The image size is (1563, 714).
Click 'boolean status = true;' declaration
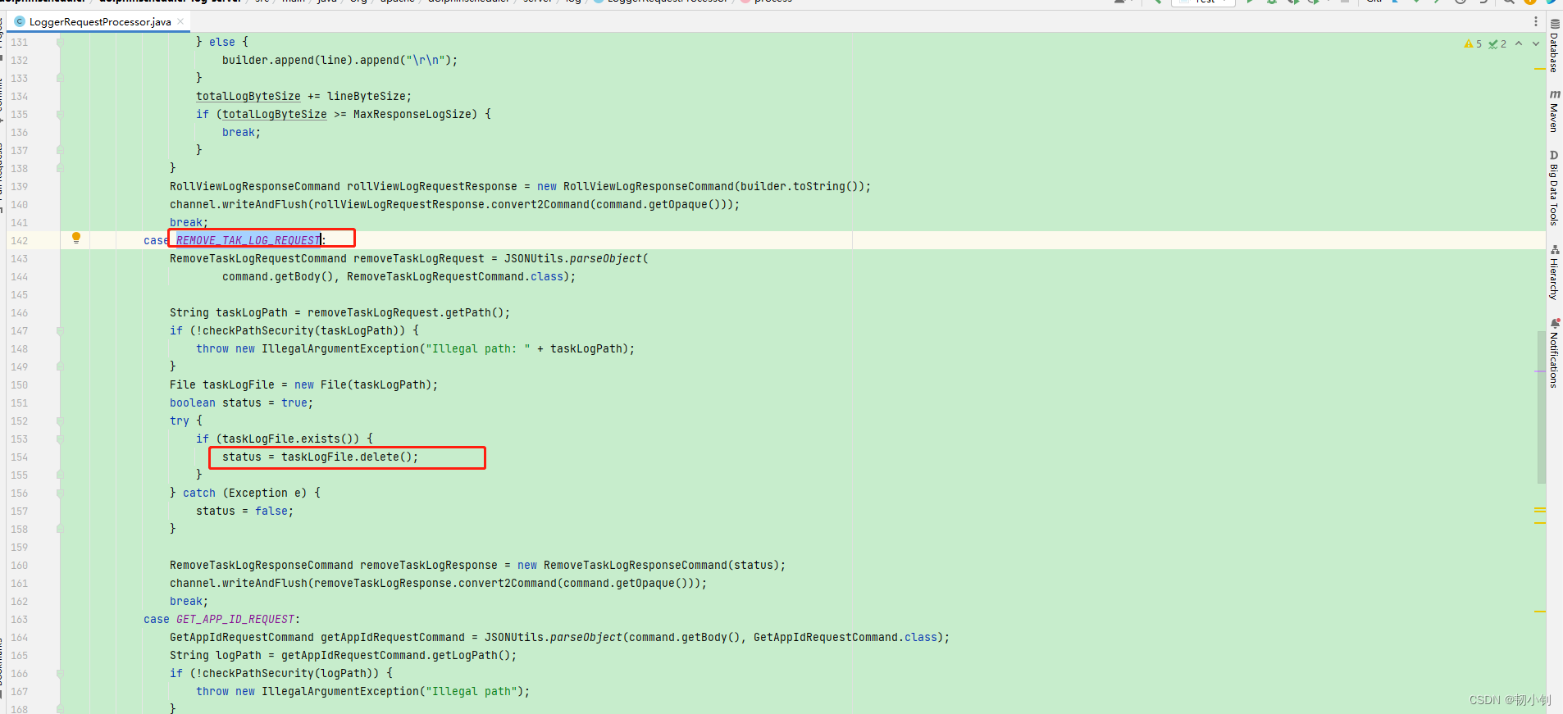click(241, 402)
